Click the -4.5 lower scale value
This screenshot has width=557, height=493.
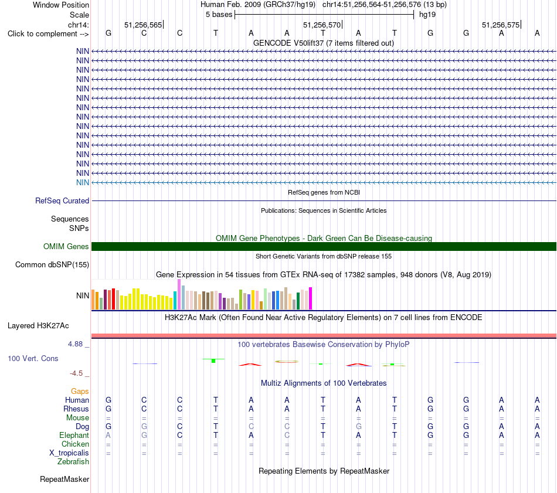76,373
